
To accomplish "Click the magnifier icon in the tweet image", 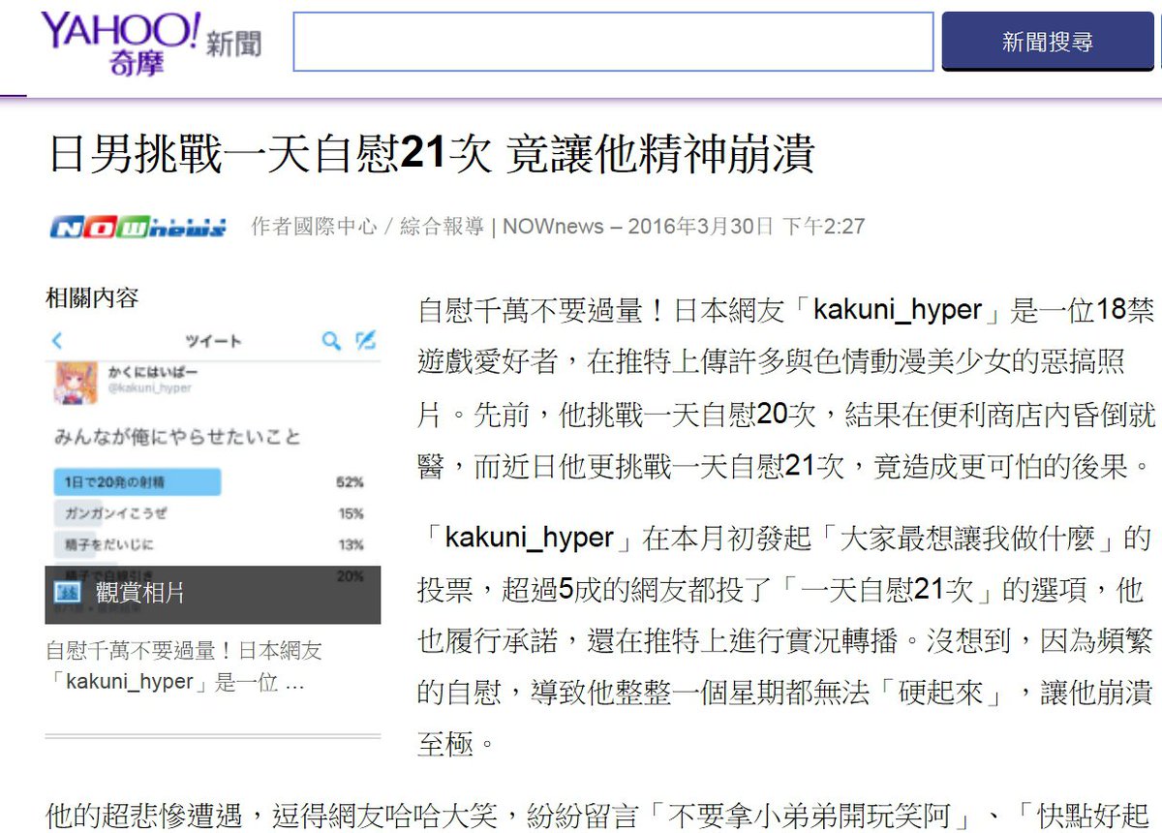I will (331, 341).
